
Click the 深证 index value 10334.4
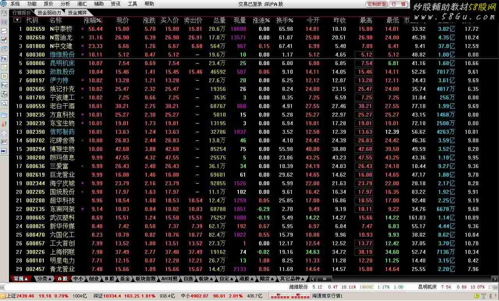(x=112, y=296)
